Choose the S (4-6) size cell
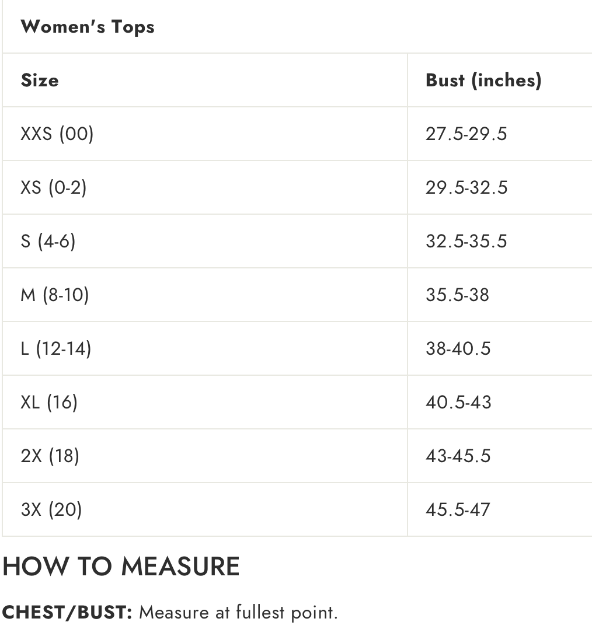The image size is (592, 636). click(x=48, y=241)
